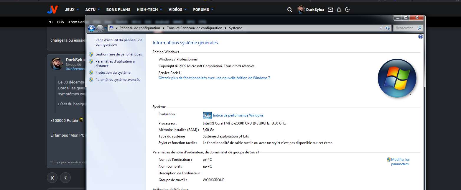Go to first forum page button
461x190 pixels.
click(x=52, y=178)
